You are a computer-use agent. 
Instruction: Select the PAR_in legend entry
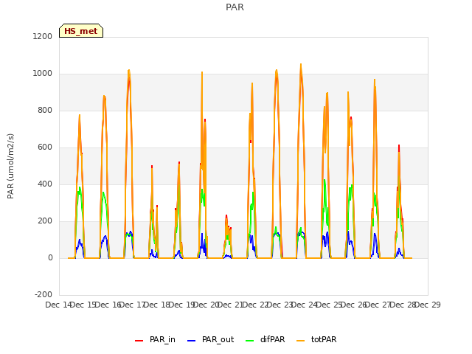(155, 339)
